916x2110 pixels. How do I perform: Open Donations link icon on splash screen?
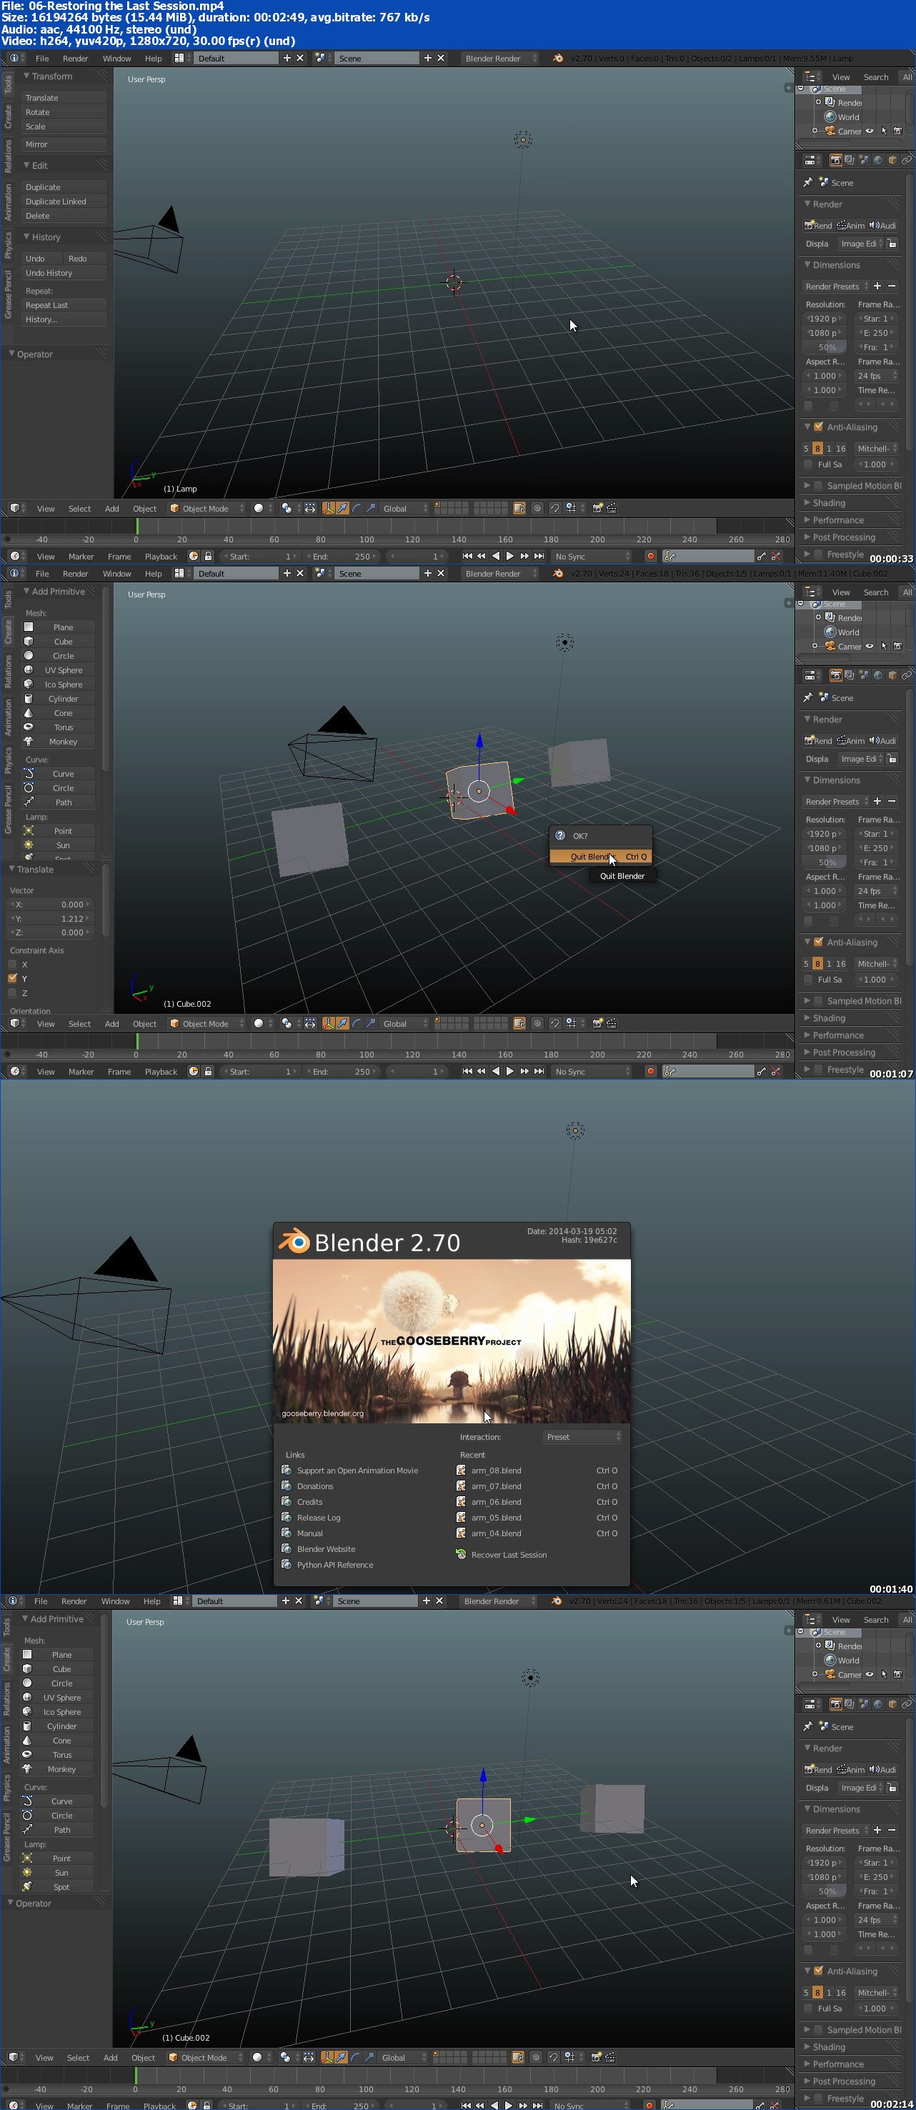coord(287,1486)
